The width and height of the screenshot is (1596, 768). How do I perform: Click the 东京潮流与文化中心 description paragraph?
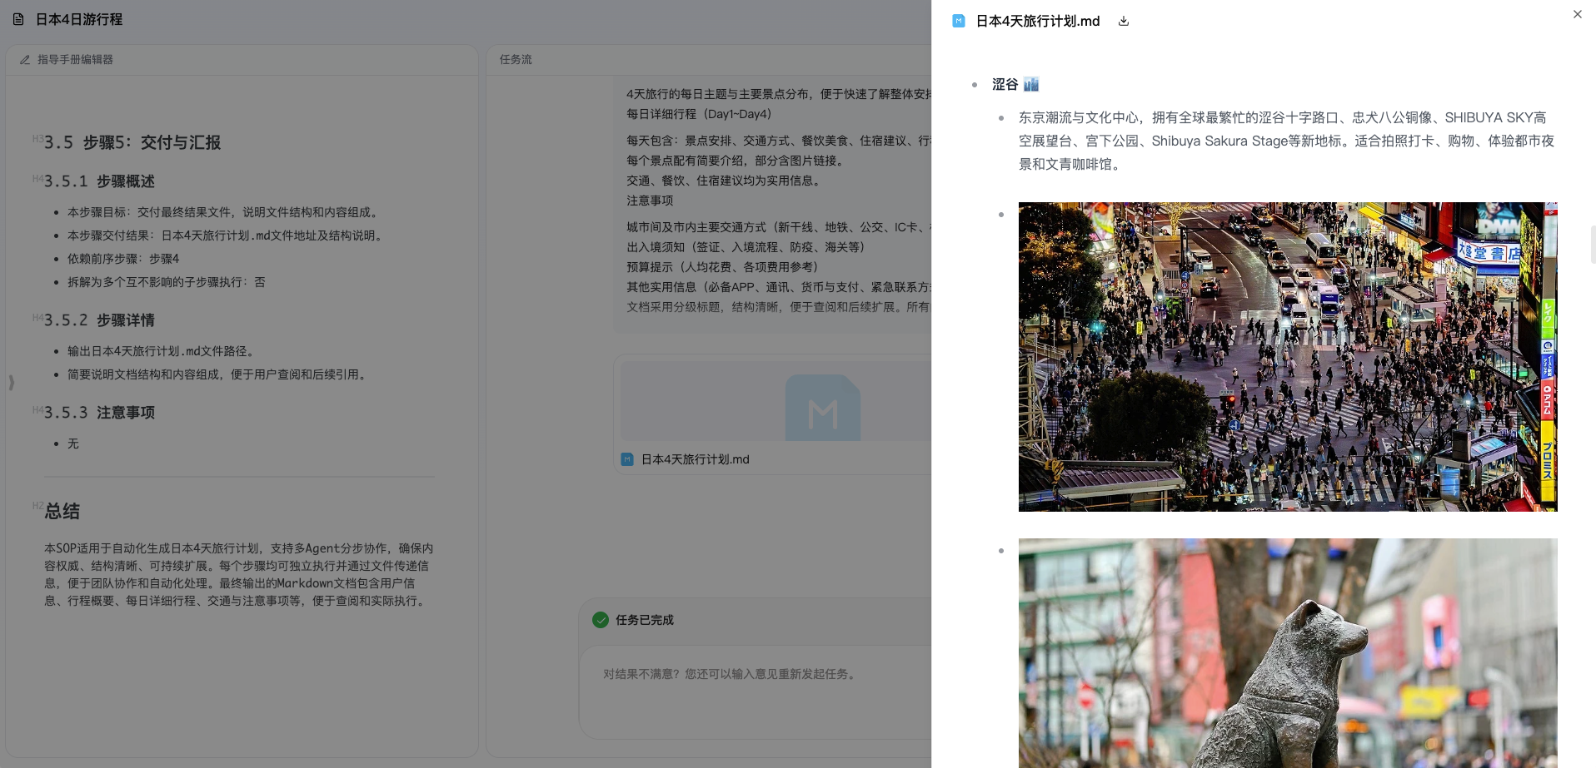pyautogui.click(x=1286, y=141)
